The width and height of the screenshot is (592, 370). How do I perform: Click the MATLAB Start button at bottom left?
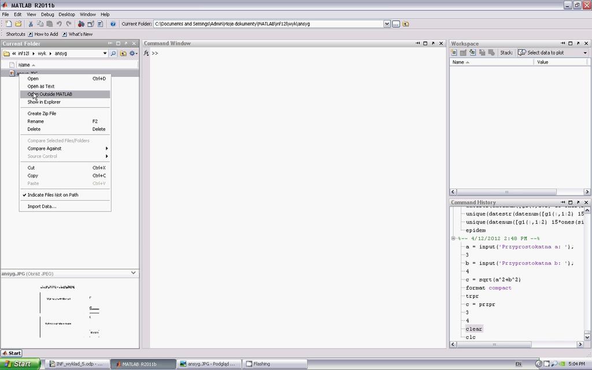tap(12, 353)
